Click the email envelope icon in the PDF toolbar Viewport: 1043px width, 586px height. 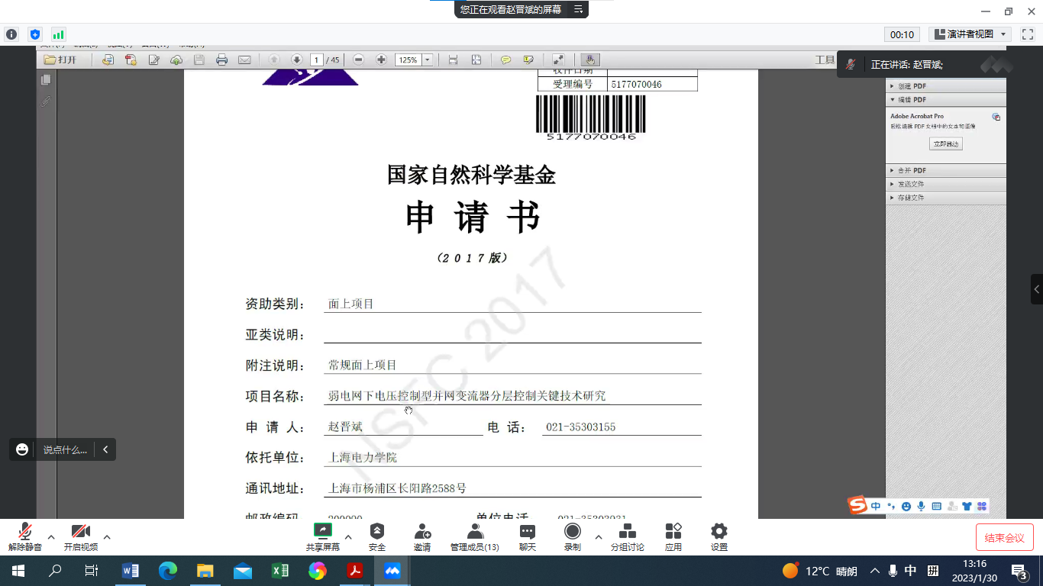coord(244,60)
